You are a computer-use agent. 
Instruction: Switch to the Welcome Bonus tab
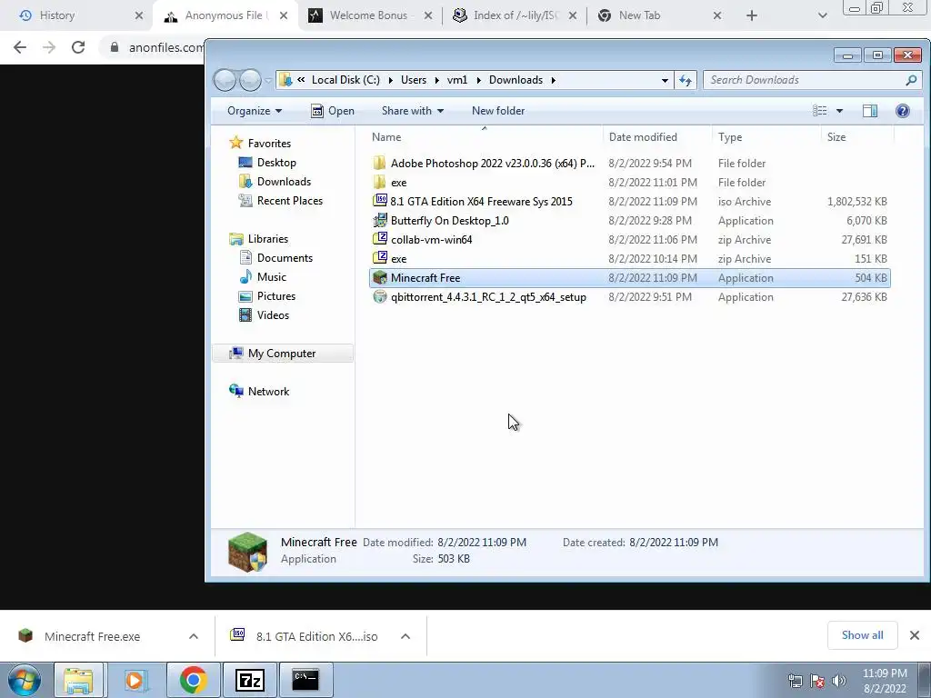coord(368,15)
